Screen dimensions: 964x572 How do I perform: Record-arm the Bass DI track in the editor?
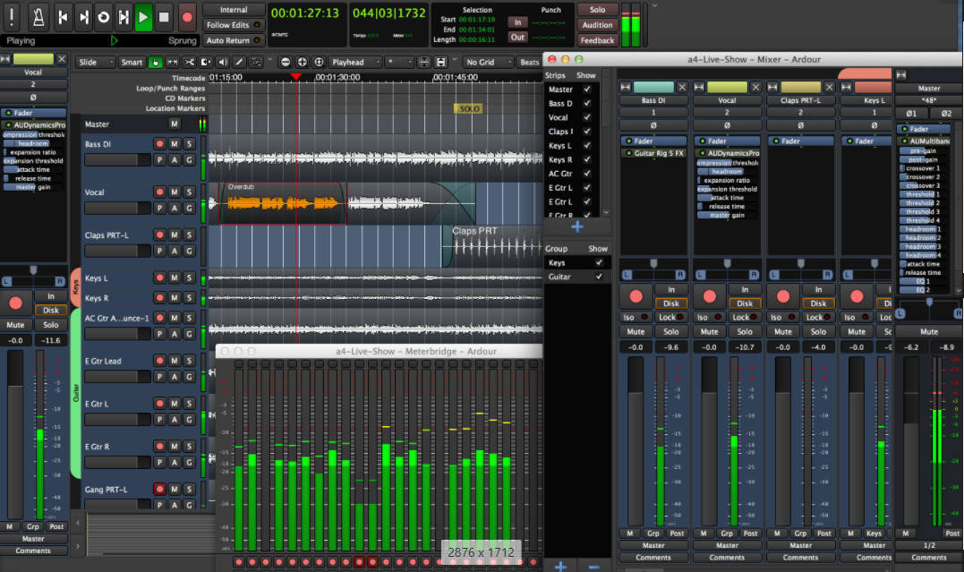(160, 144)
